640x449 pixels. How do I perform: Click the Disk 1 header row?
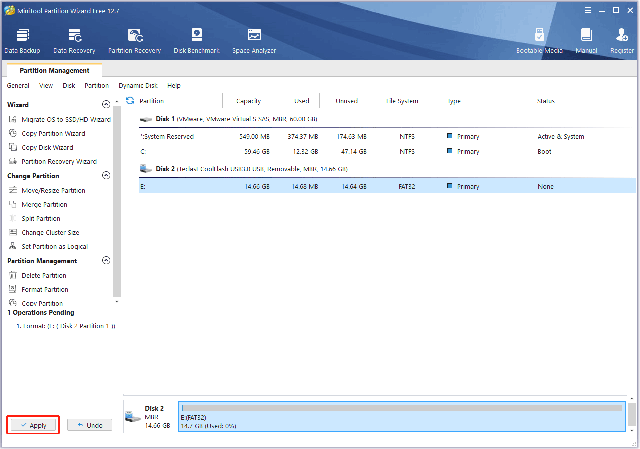387,119
